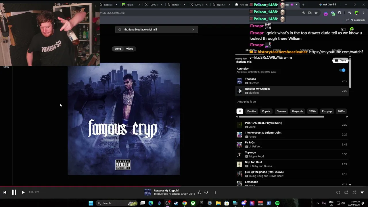Select the Deep cuts filter chip
The width and height of the screenshot is (368, 207).
click(298, 111)
